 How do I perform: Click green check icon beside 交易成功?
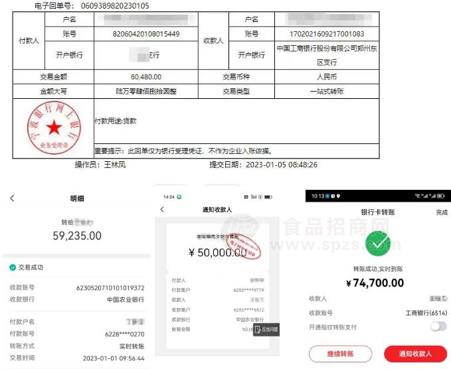(13, 267)
